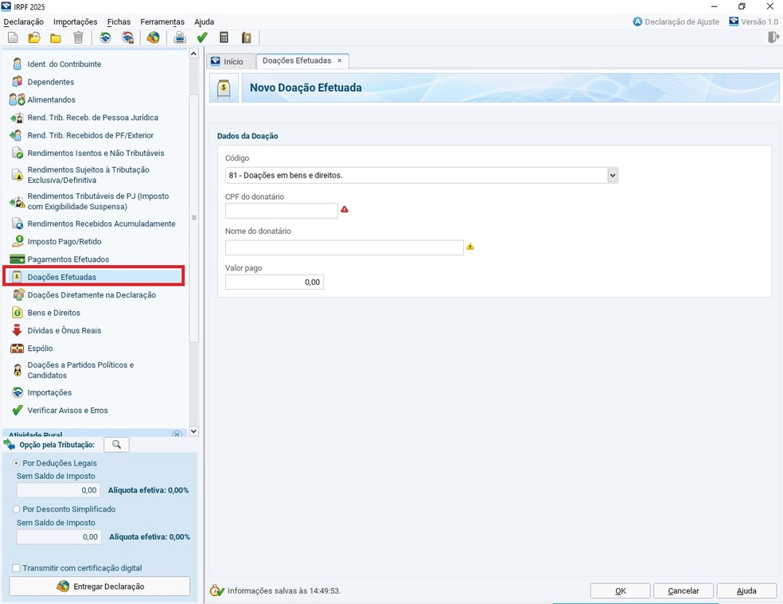Click the magnifier button beside Opção pela Tributação
The height and width of the screenshot is (604, 783).
116,445
